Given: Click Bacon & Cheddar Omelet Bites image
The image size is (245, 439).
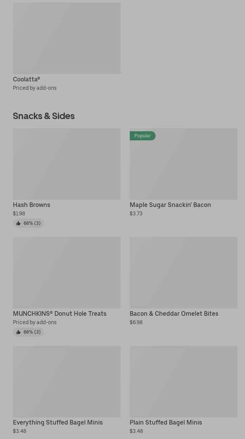Looking at the screenshot, I should coord(183,272).
